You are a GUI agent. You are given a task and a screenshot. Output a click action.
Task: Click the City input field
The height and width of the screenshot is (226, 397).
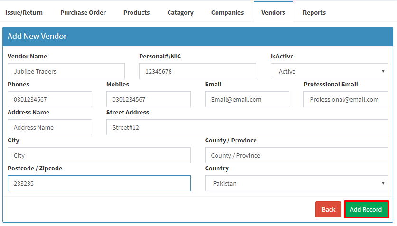(x=99, y=155)
